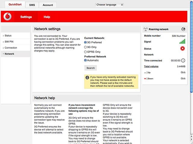The width and height of the screenshot is (193, 144).
Task: Click the SIM Number text
Action: pos(179,36)
